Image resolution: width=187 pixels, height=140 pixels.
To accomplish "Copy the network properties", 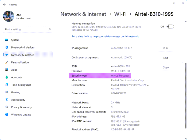I will tap(166, 67).
